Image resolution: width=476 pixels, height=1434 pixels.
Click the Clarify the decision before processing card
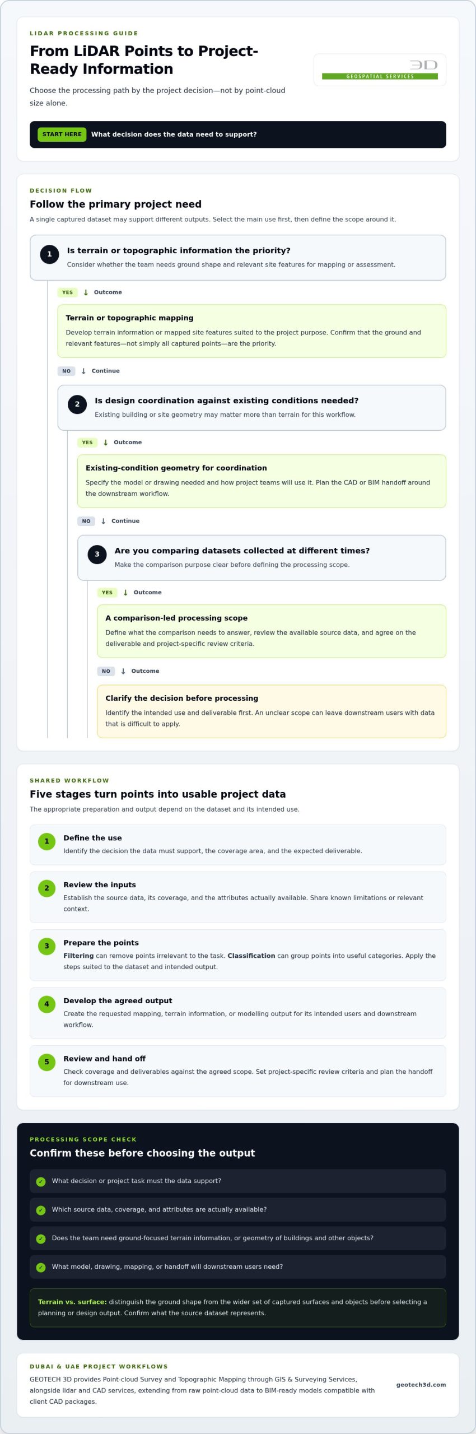272,711
